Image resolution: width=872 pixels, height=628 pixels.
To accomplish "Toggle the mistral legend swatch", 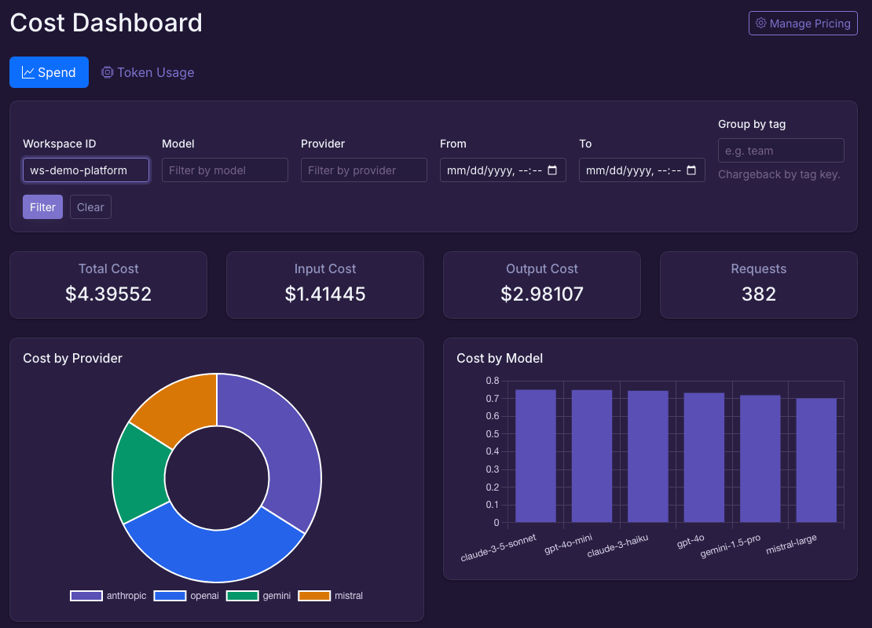I will [314, 596].
